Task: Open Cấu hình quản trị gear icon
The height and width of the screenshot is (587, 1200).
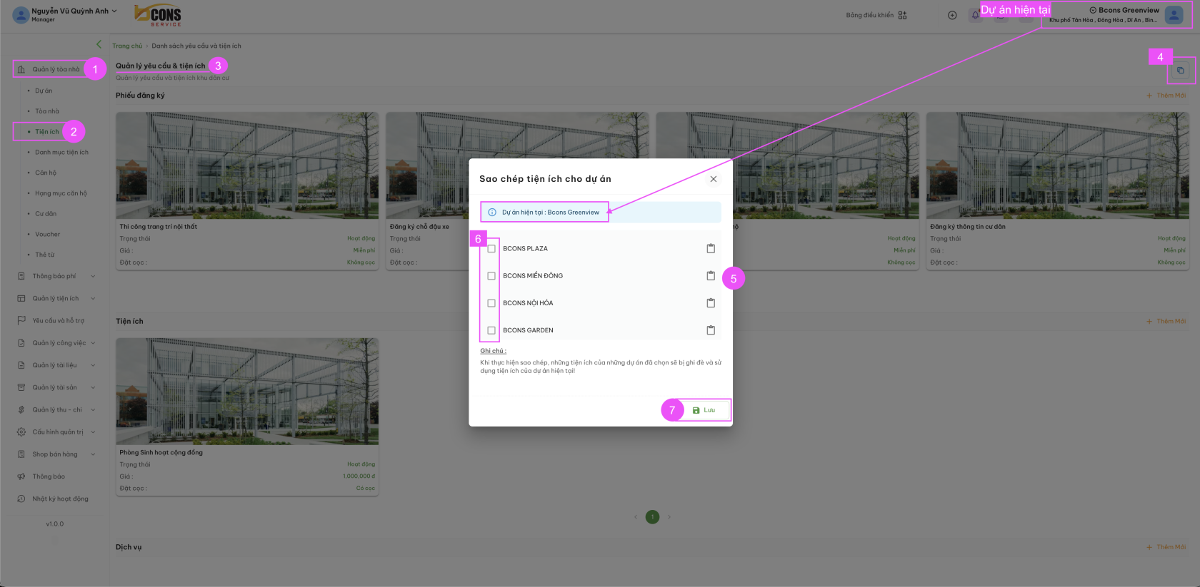Action: click(x=21, y=432)
